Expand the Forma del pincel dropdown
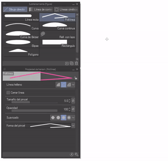Viewport: 168px width, 161px height. tap(73, 126)
